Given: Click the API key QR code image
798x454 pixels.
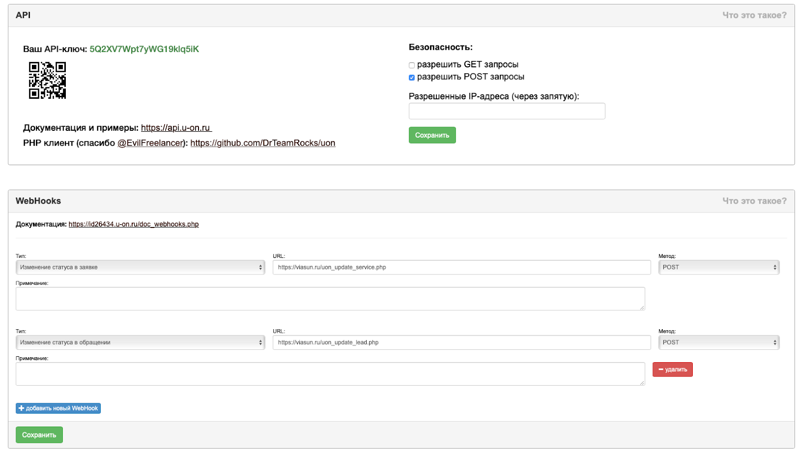Looking at the screenshot, I should [x=47, y=80].
